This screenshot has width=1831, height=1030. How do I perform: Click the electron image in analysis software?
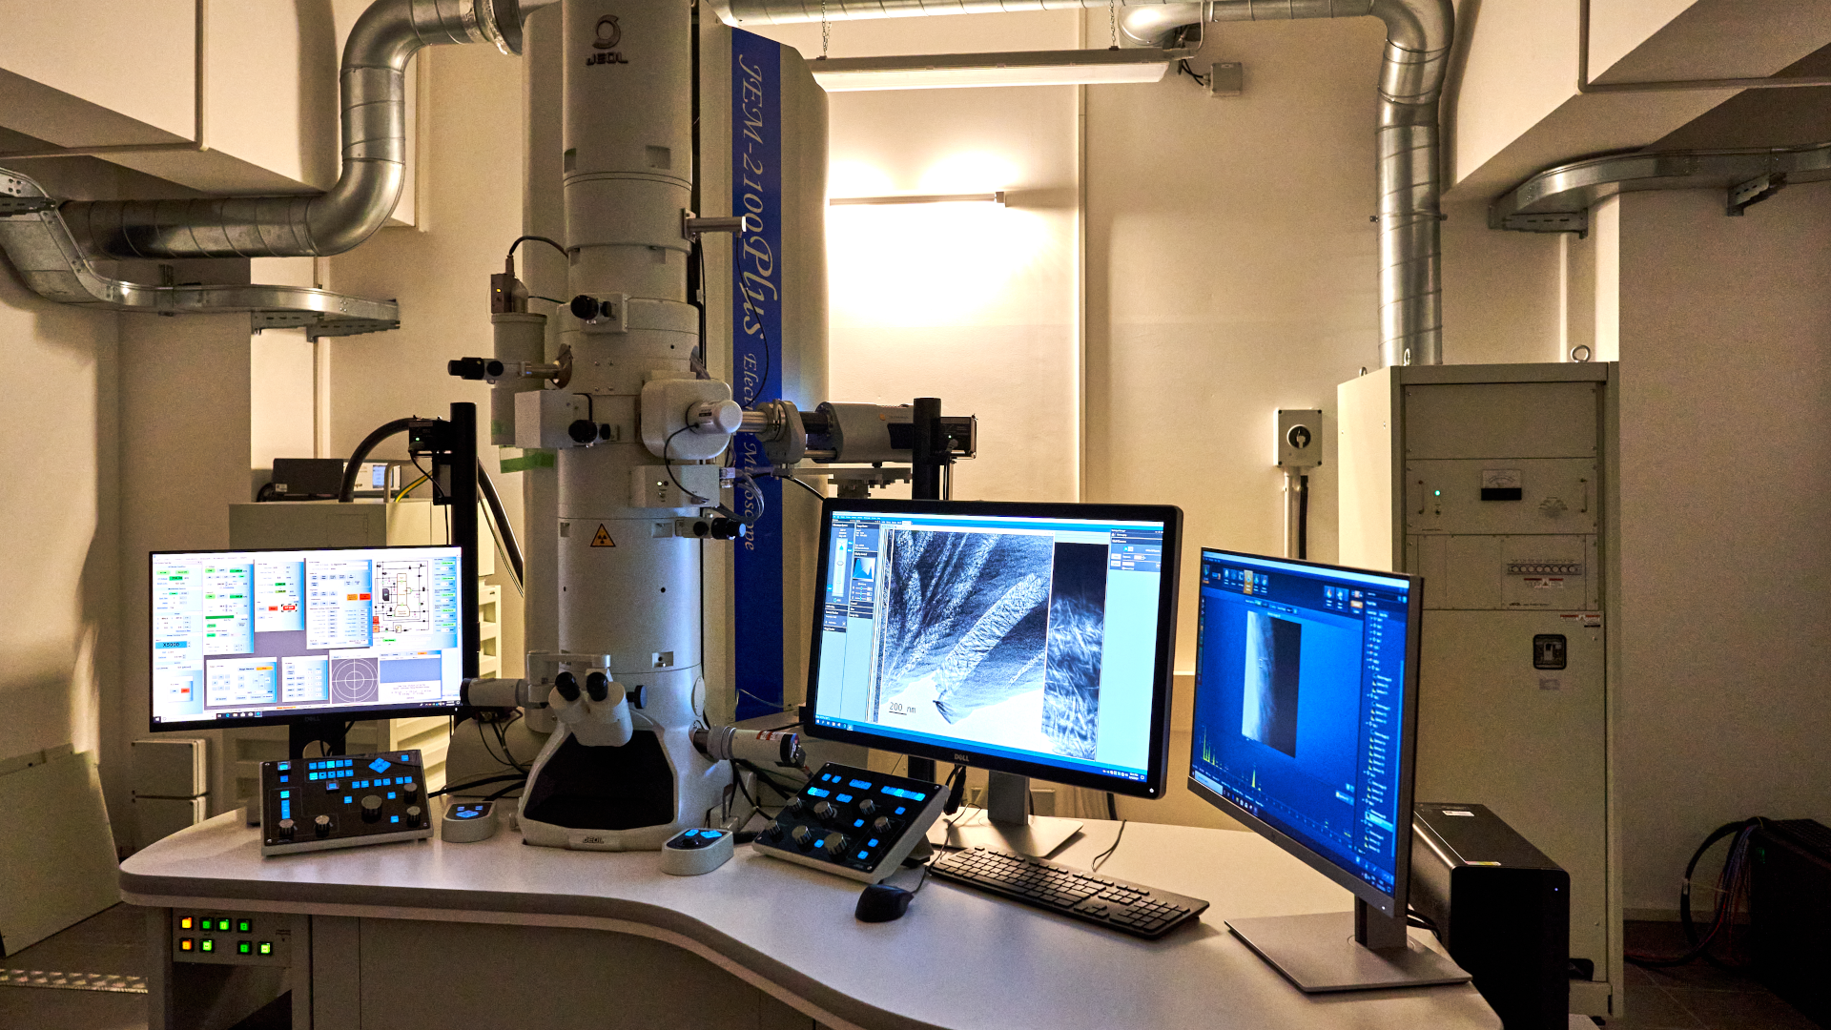[x=1271, y=681]
